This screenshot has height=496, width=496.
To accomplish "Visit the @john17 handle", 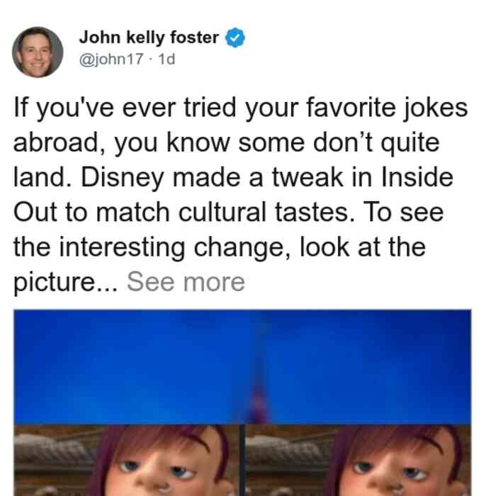I will [x=111, y=59].
